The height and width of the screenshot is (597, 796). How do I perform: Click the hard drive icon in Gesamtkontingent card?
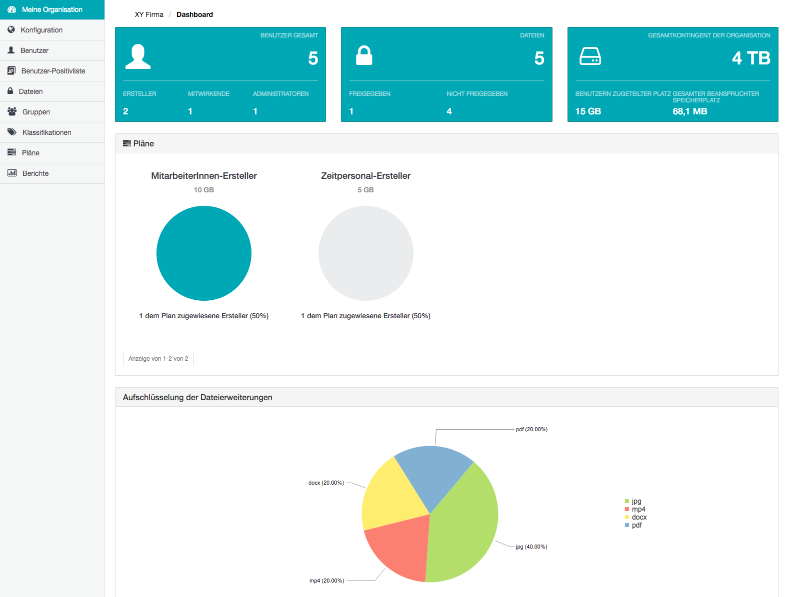(590, 56)
